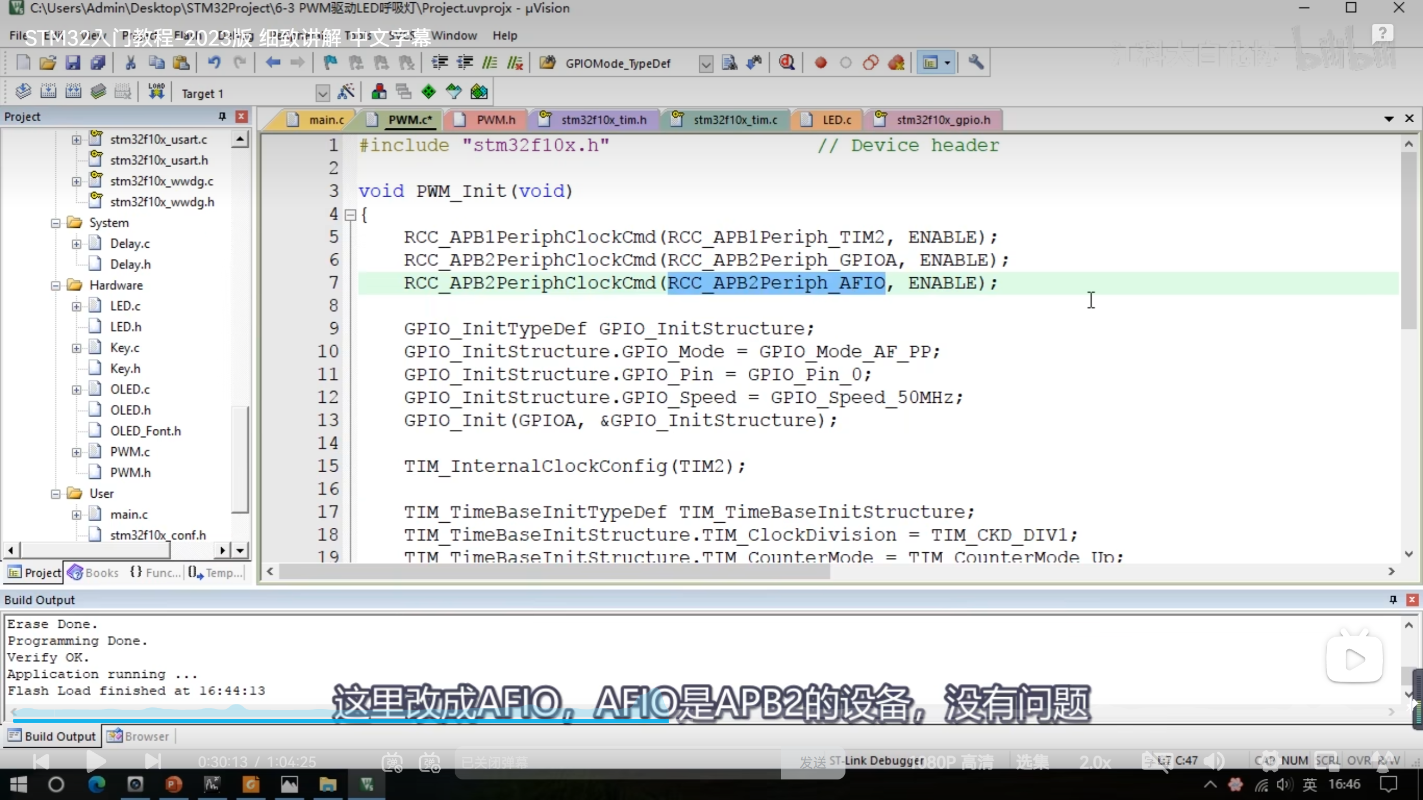Open the Browser output tab

(138, 736)
